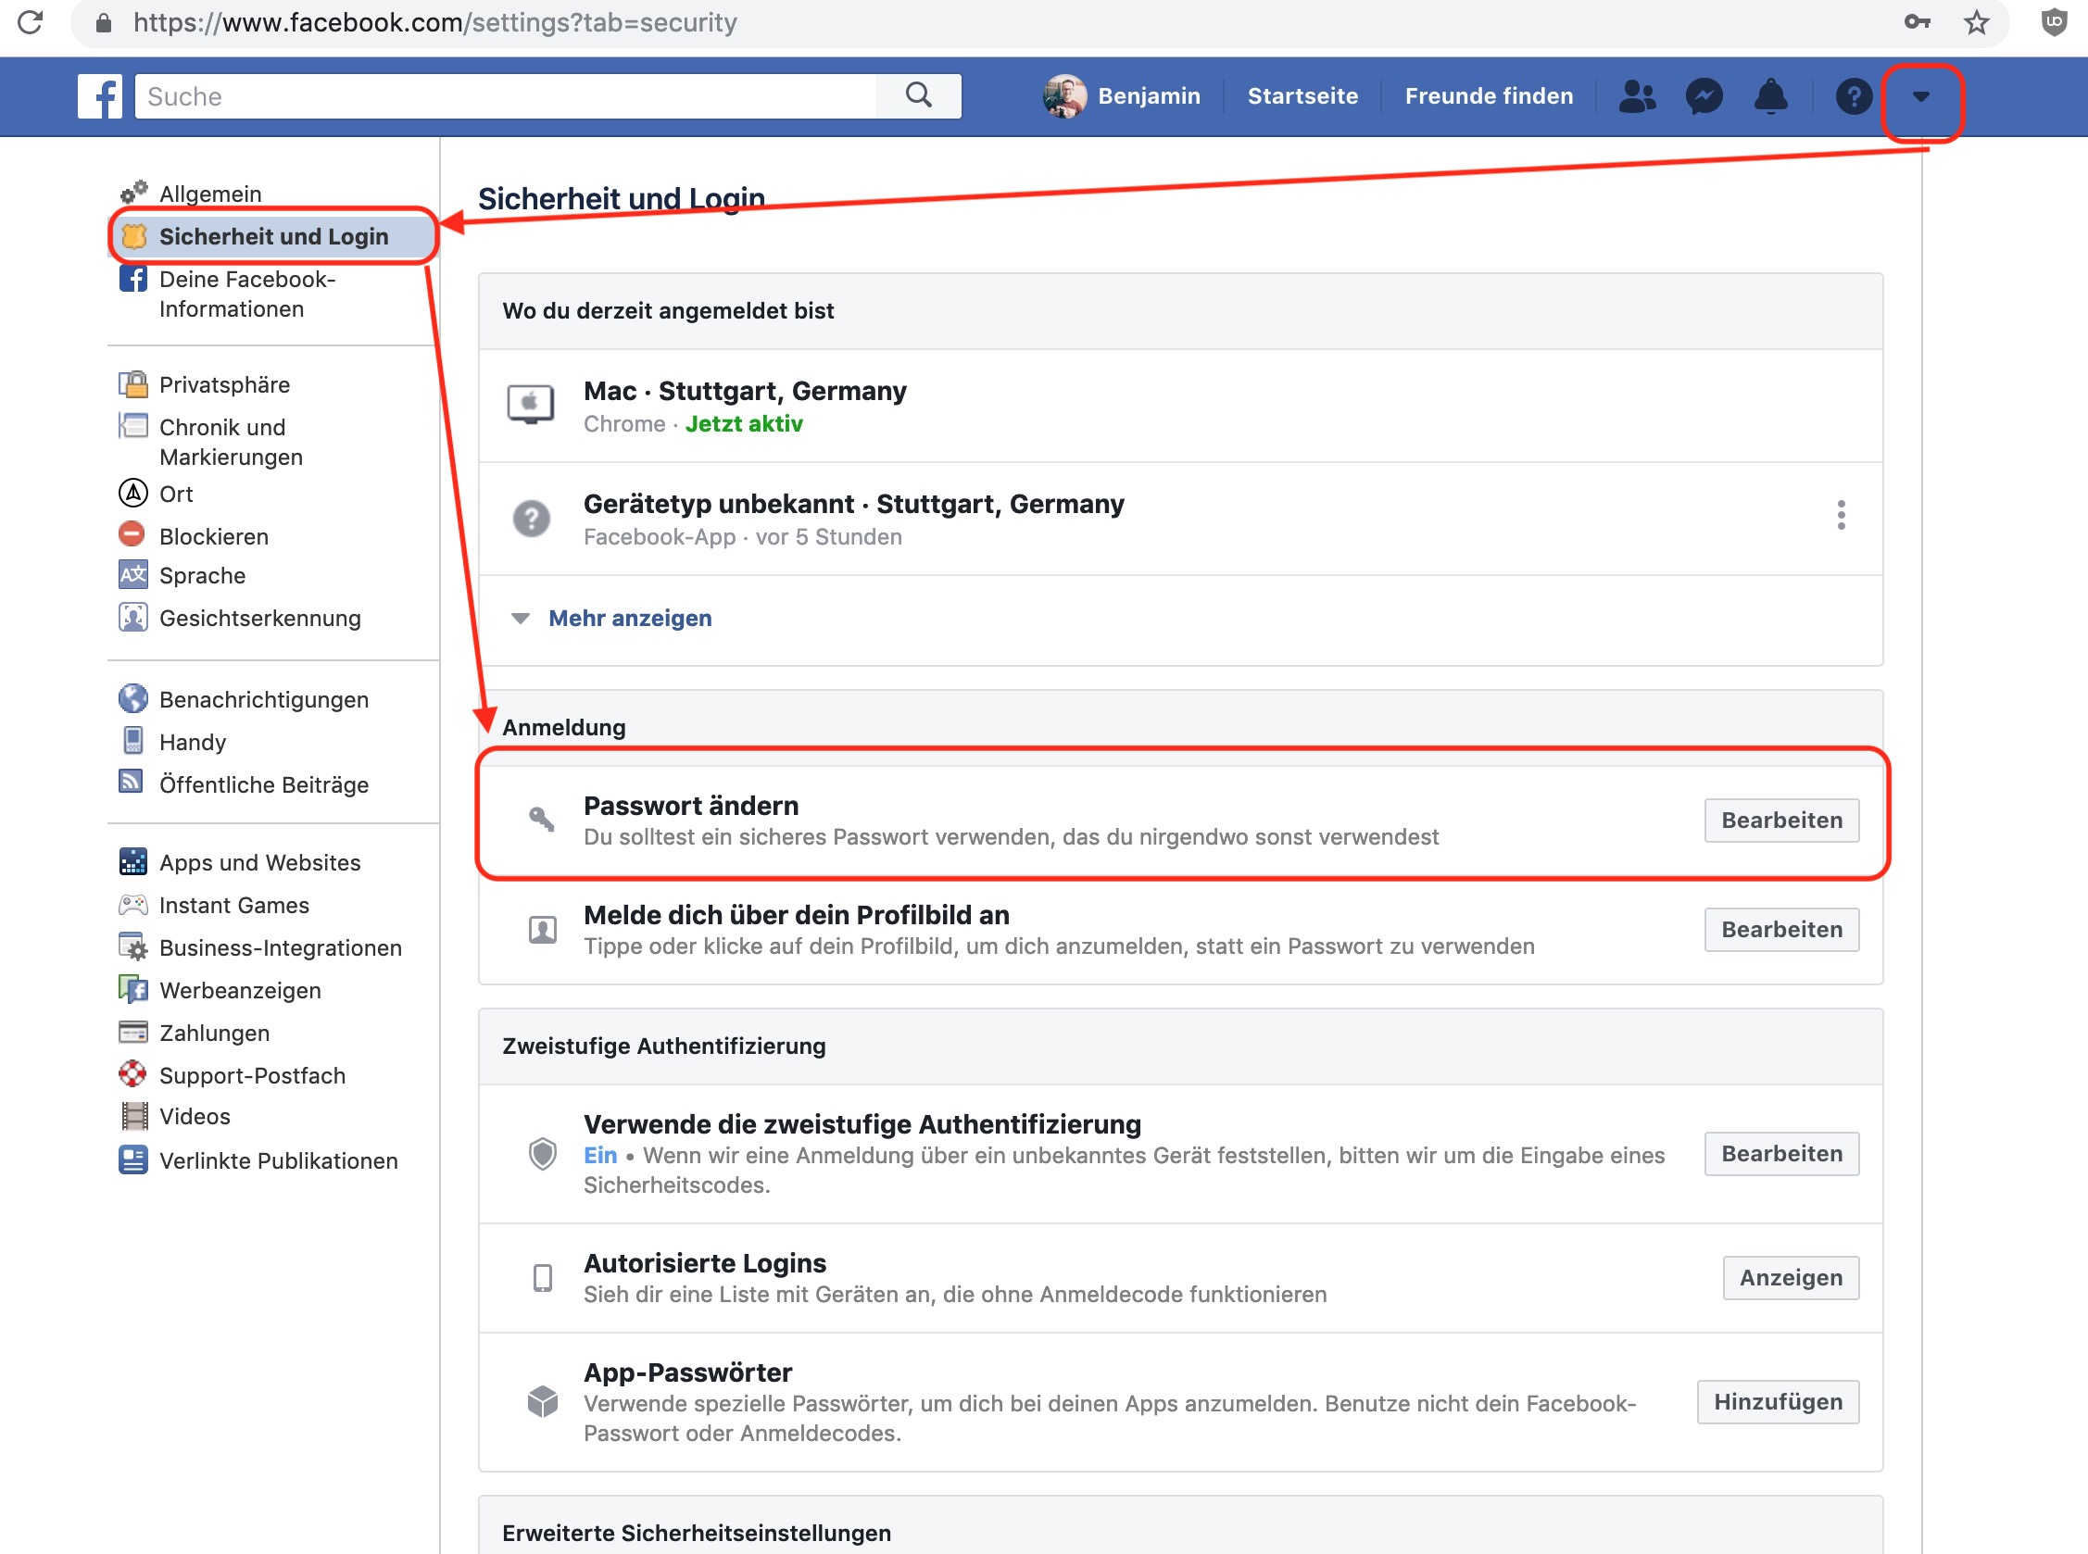Open Apps und Websites settings

pos(259,862)
